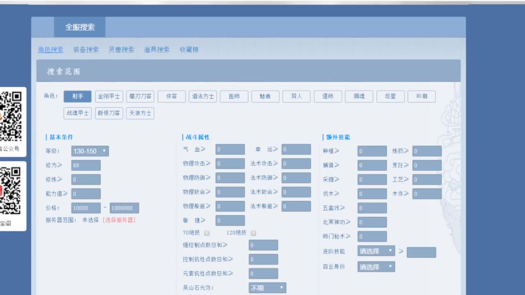The image size is (525, 295).
Task: Select the 物理防御 input field
Action: [x=230, y=178]
